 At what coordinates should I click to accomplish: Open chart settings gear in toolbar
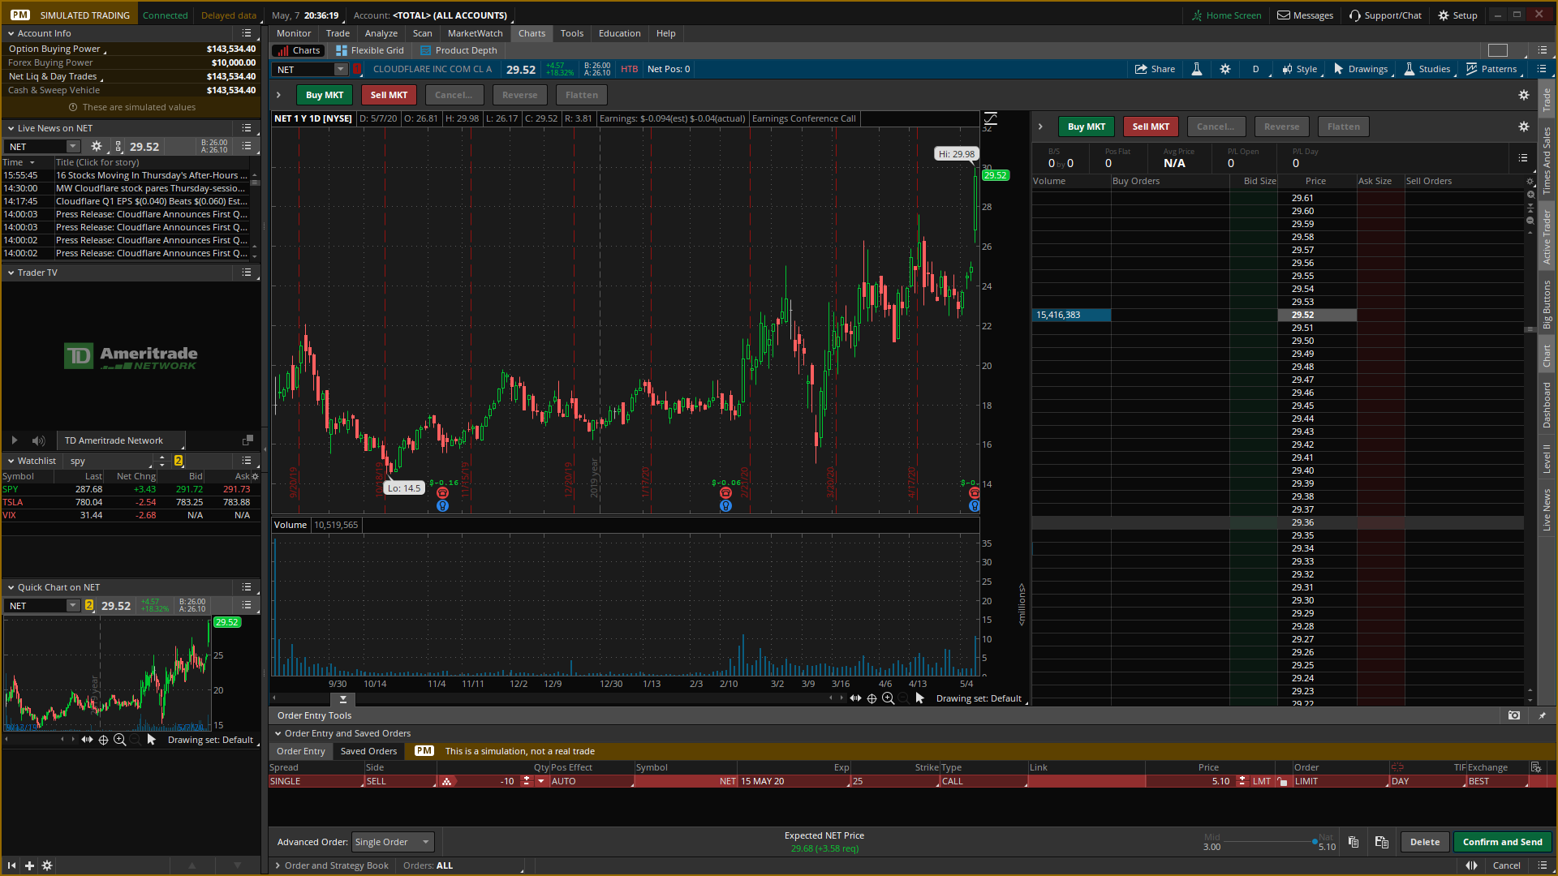[1225, 69]
